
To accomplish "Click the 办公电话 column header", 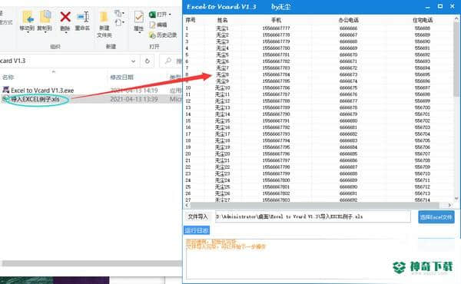I will [348, 20].
